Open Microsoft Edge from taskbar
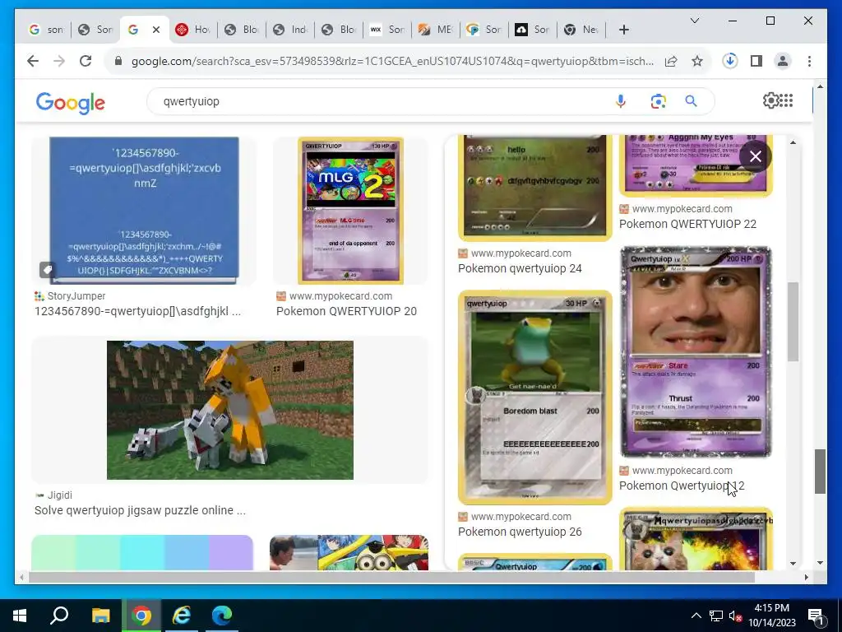This screenshot has width=842, height=632. [222, 616]
